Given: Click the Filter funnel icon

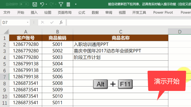Looking at the screenshot, I should [x=61, y=4].
